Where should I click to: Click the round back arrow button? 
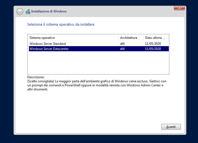pos(20,12)
